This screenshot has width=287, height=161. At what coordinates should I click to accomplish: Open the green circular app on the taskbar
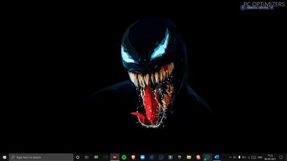[124, 157]
